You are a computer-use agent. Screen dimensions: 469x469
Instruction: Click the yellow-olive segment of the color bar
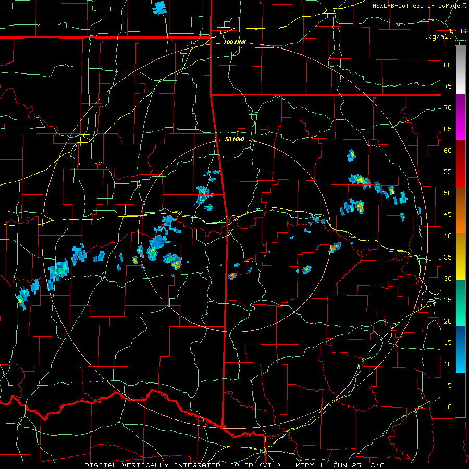(x=460, y=256)
